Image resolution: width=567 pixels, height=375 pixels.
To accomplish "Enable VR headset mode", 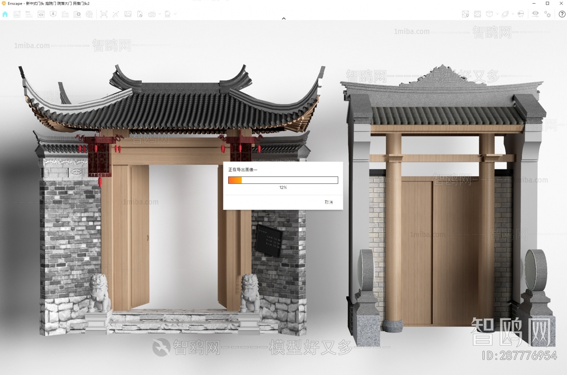I will tap(521, 14).
